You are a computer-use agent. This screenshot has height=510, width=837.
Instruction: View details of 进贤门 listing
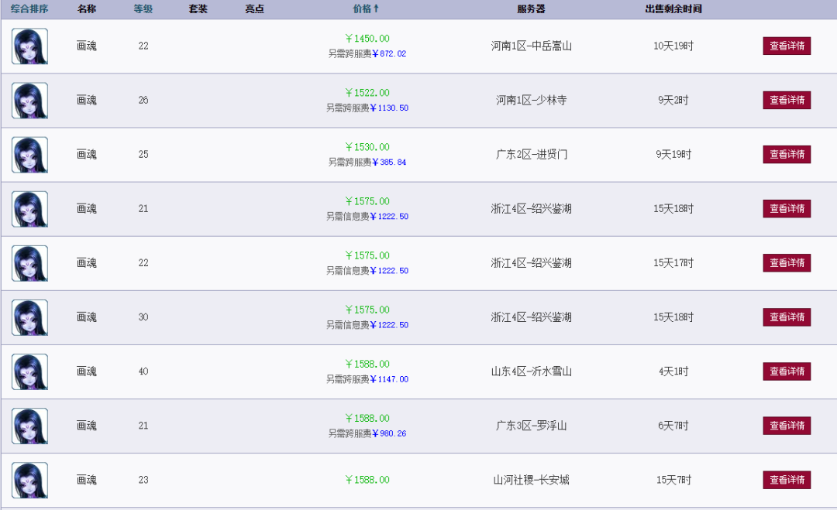tap(787, 155)
